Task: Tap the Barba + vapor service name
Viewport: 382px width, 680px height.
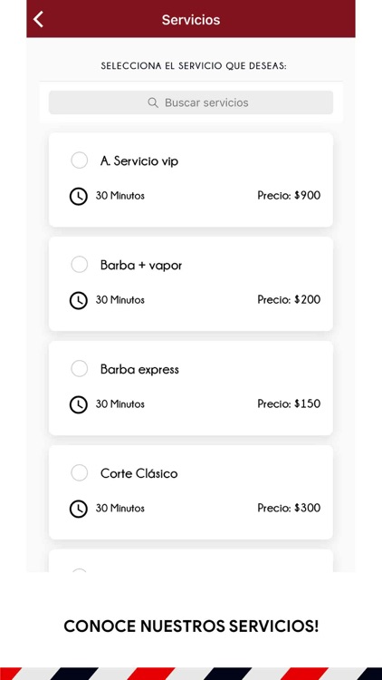Action: point(141,265)
